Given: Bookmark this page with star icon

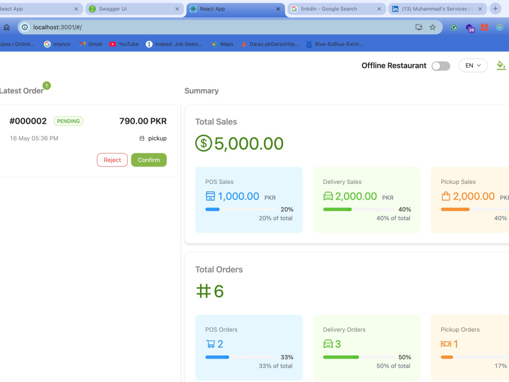Looking at the screenshot, I should [432, 28].
